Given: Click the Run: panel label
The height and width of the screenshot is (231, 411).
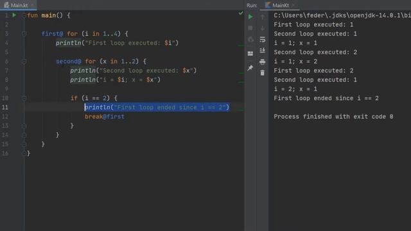Looking at the screenshot, I should point(252,5).
